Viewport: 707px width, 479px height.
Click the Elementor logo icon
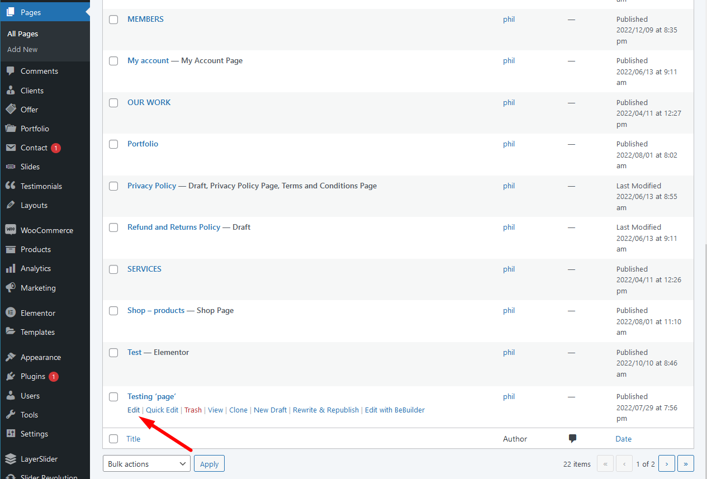click(11, 313)
